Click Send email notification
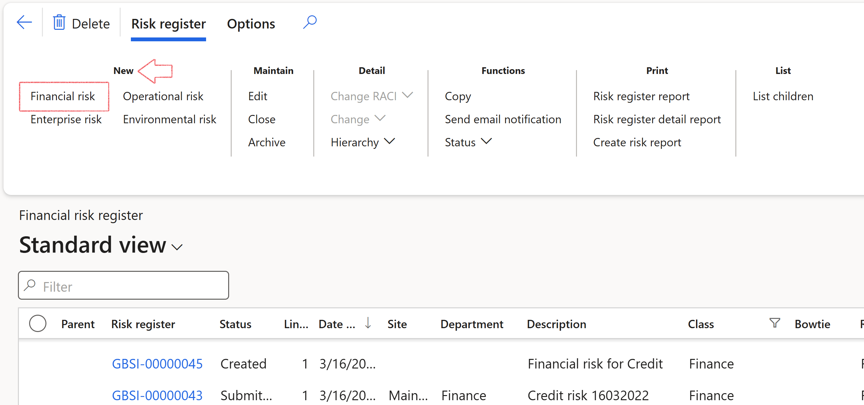Viewport: 864px width, 405px height. pyautogui.click(x=502, y=119)
